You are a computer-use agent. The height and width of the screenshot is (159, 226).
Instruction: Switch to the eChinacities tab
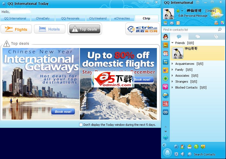(x=122, y=18)
